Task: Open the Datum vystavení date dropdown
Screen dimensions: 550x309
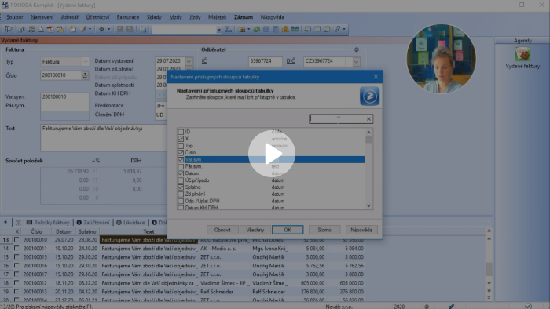Action: tap(189, 61)
